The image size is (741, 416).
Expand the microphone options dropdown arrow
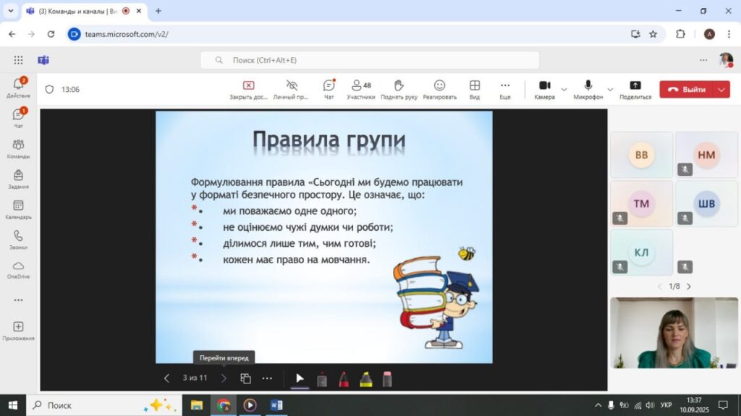click(610, 90)
